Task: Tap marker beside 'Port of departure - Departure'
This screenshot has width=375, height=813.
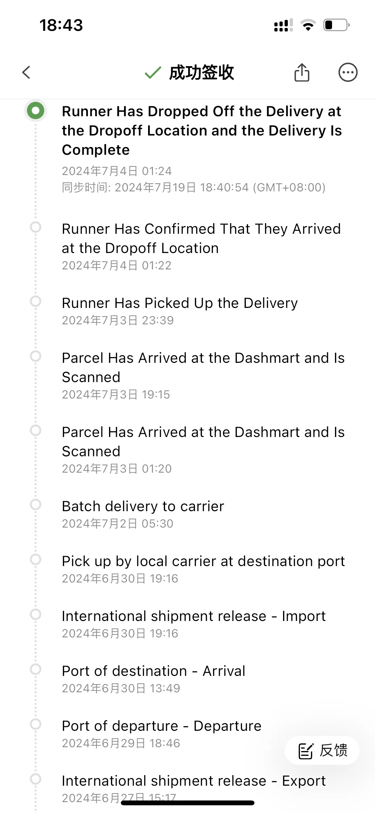Action: click(x=36, y=724)
